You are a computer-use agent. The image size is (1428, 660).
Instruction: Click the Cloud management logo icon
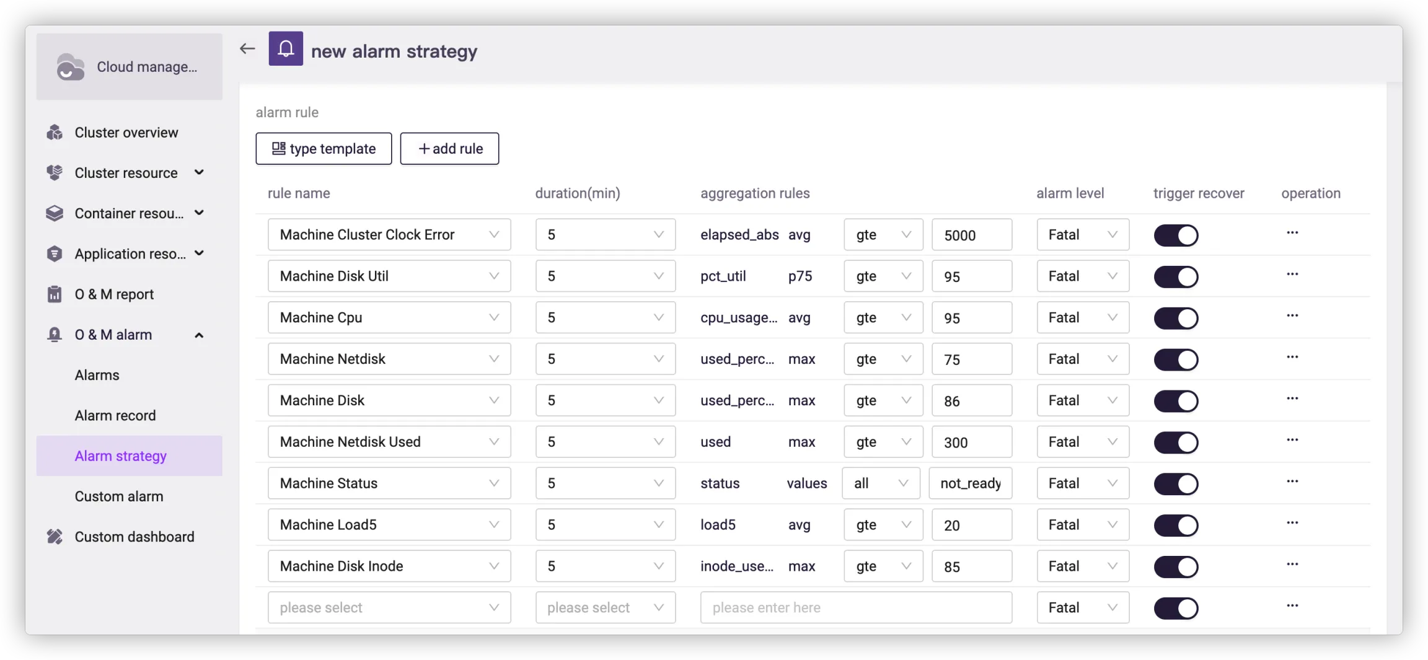70,67
